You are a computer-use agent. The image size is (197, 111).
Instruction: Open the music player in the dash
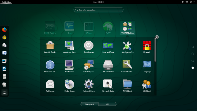tap(4, 38)
